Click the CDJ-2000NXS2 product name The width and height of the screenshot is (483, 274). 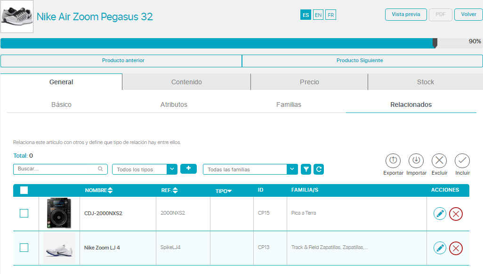pyautogui.click(x=103, y=213)
